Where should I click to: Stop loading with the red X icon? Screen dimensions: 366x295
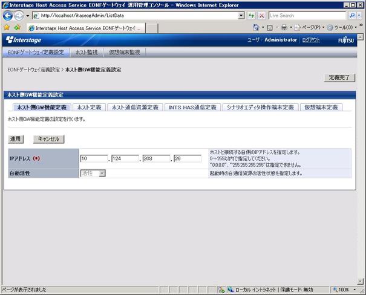point(262,16)
